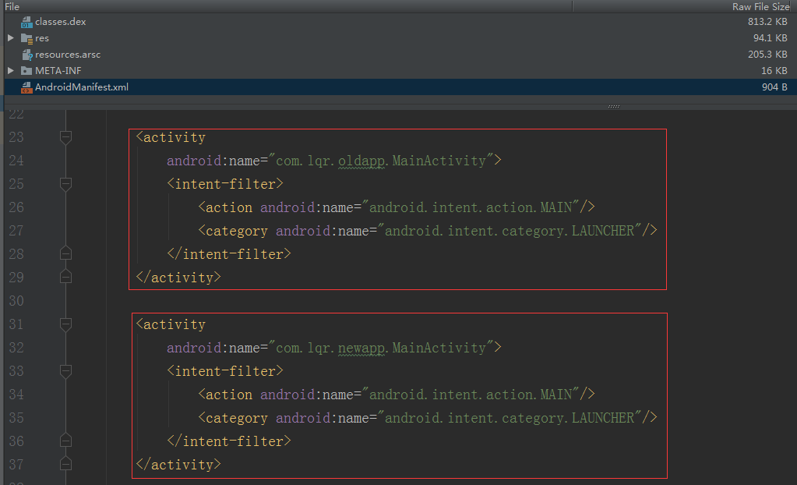
Task: Collapse the intent-filter fold at line 33
Action: pos(65,371)
